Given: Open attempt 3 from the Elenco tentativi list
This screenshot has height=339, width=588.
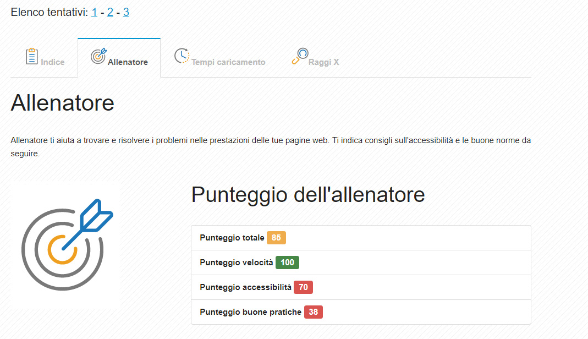Looking at the screenshot, I should point(126,11).
